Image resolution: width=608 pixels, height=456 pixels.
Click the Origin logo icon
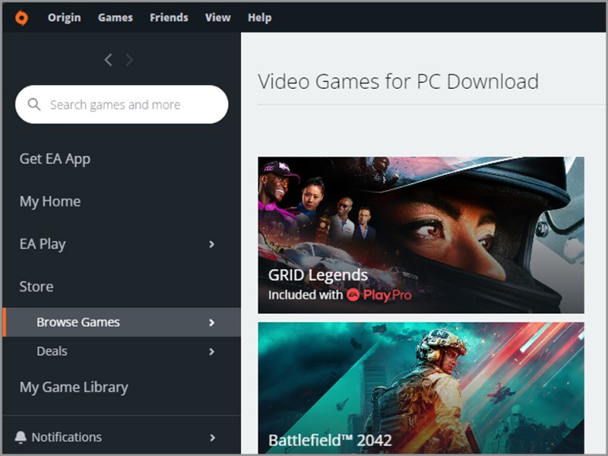point(21,17)
